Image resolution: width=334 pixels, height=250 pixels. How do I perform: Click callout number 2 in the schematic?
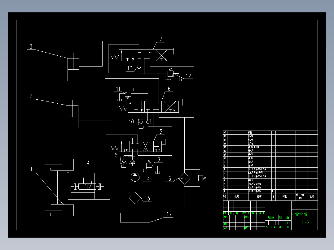click(x=31, y=96)
